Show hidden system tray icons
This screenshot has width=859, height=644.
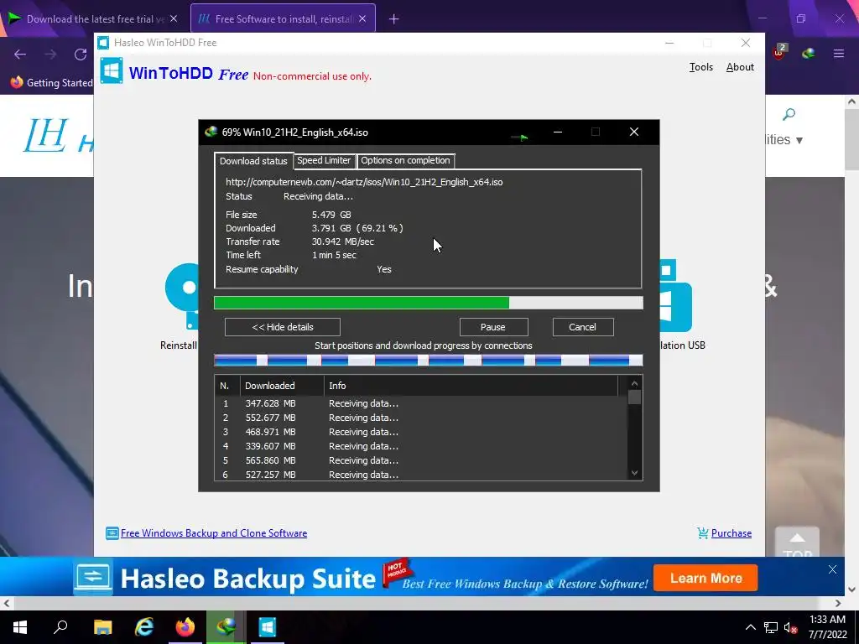[751, 627]
